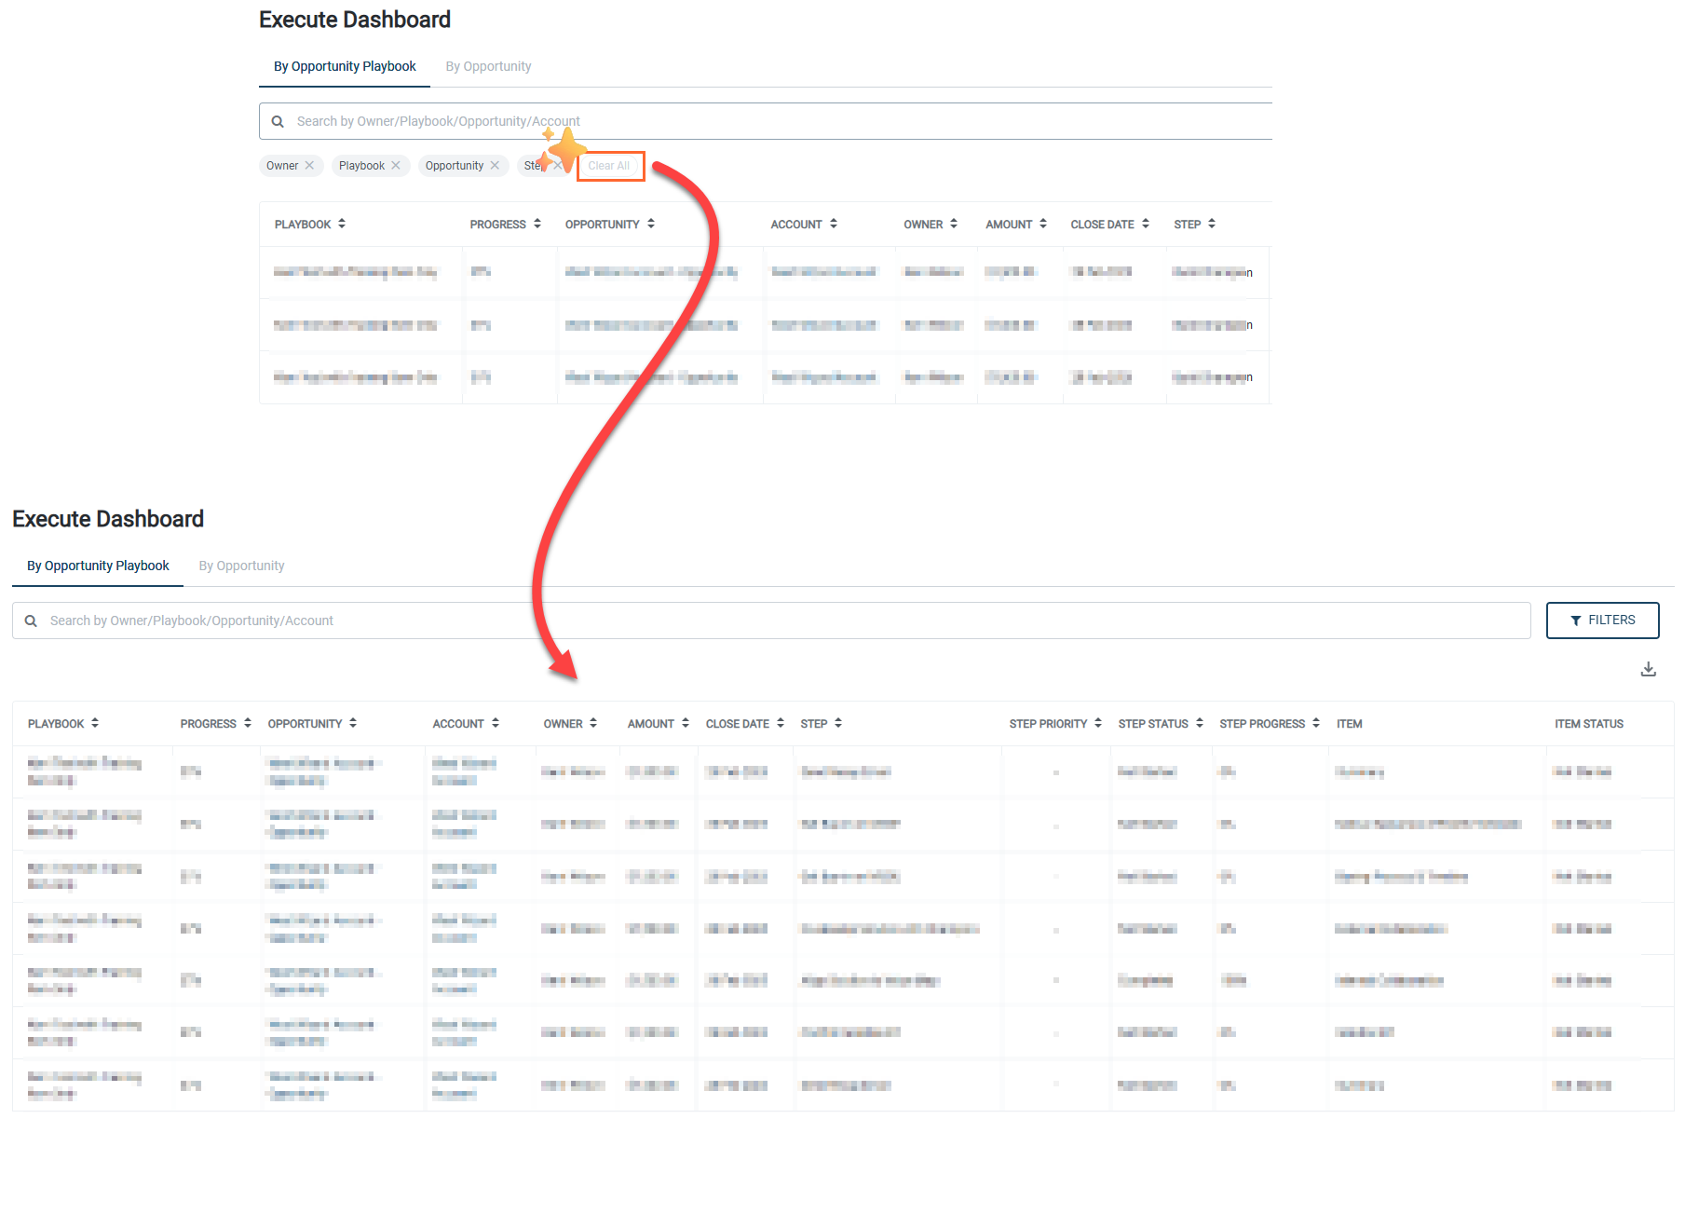The image size is (1685, 1214).
Task: Open the FILTERS panel button
Action: coord(1602,621)
